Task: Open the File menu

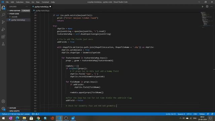Action: (x=7, y=2)
